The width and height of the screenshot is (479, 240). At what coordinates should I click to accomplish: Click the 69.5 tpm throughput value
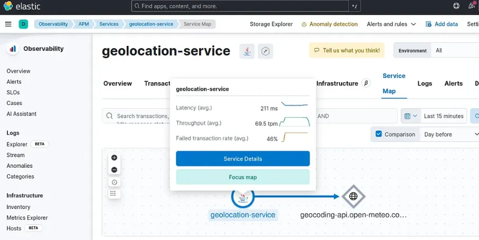coord(266,123)
